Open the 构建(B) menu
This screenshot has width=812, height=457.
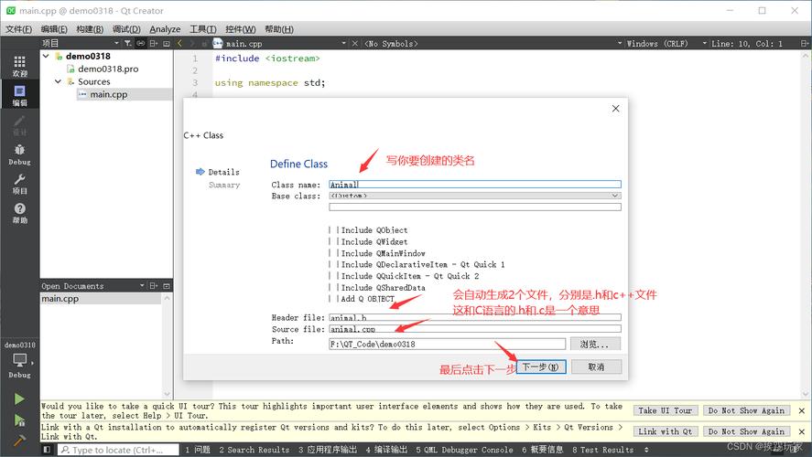click(90, 29)
